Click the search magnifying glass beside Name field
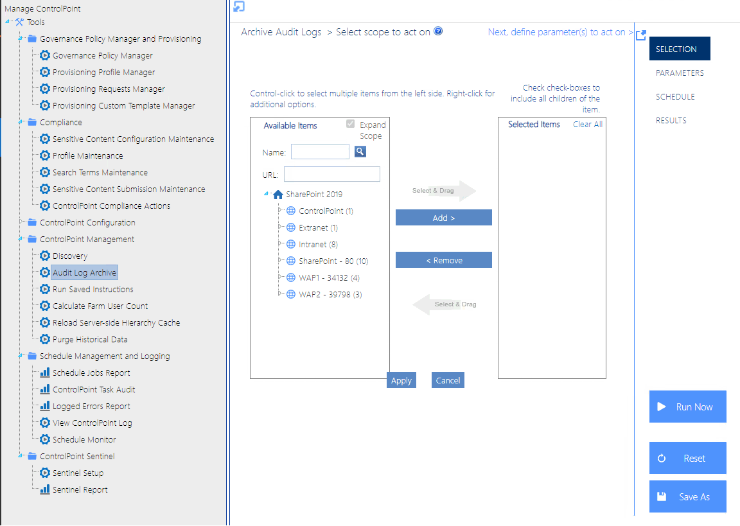 360,151
